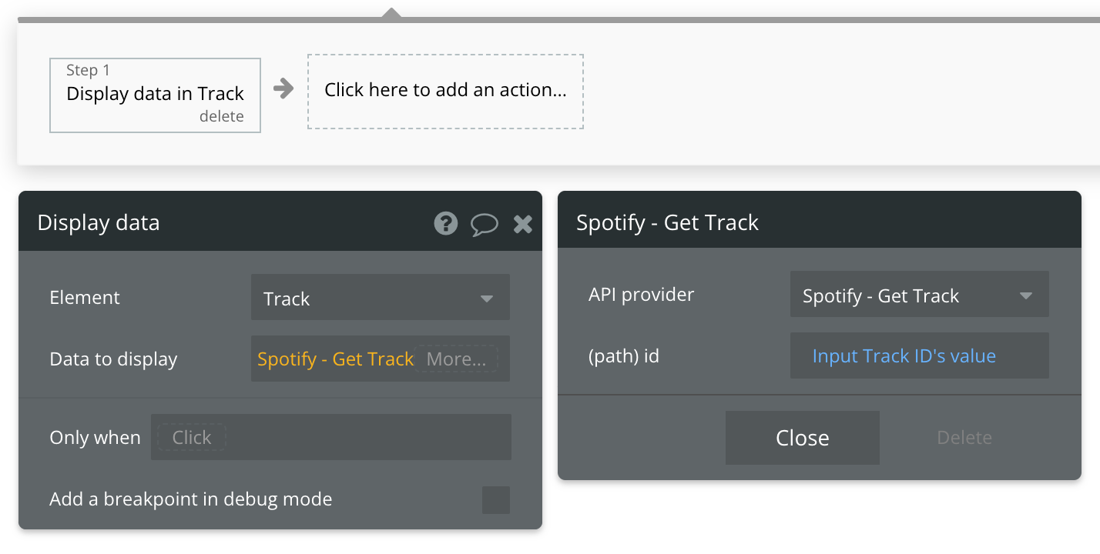Close the Display data panel with X
This screenshot has width=1100, height=554.
523,224
